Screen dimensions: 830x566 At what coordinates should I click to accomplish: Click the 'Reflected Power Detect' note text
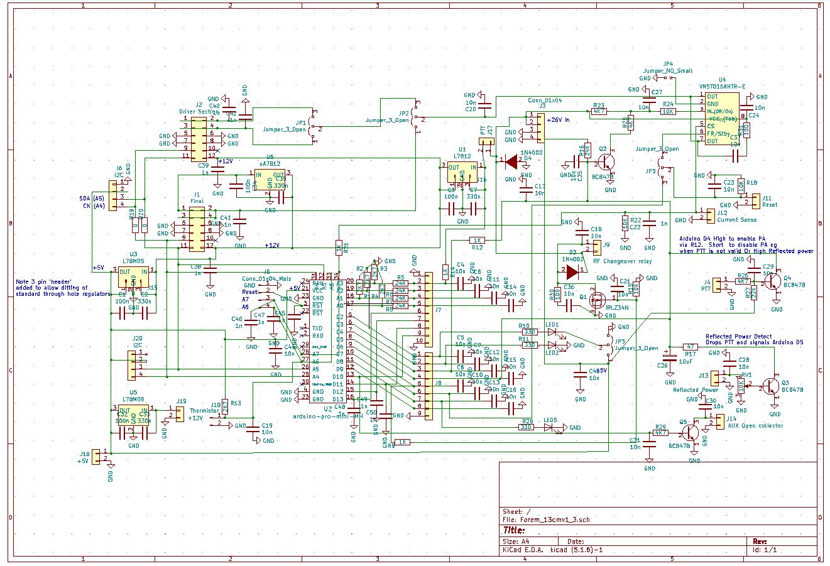[x=738, y=337]
